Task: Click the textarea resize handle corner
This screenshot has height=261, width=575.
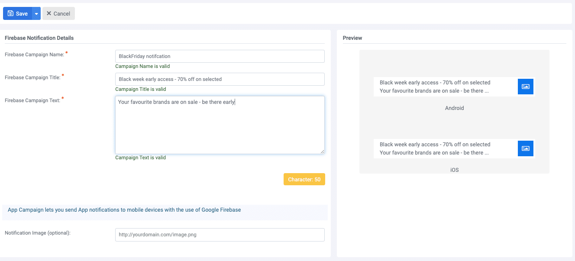Action: coord(322,151)
